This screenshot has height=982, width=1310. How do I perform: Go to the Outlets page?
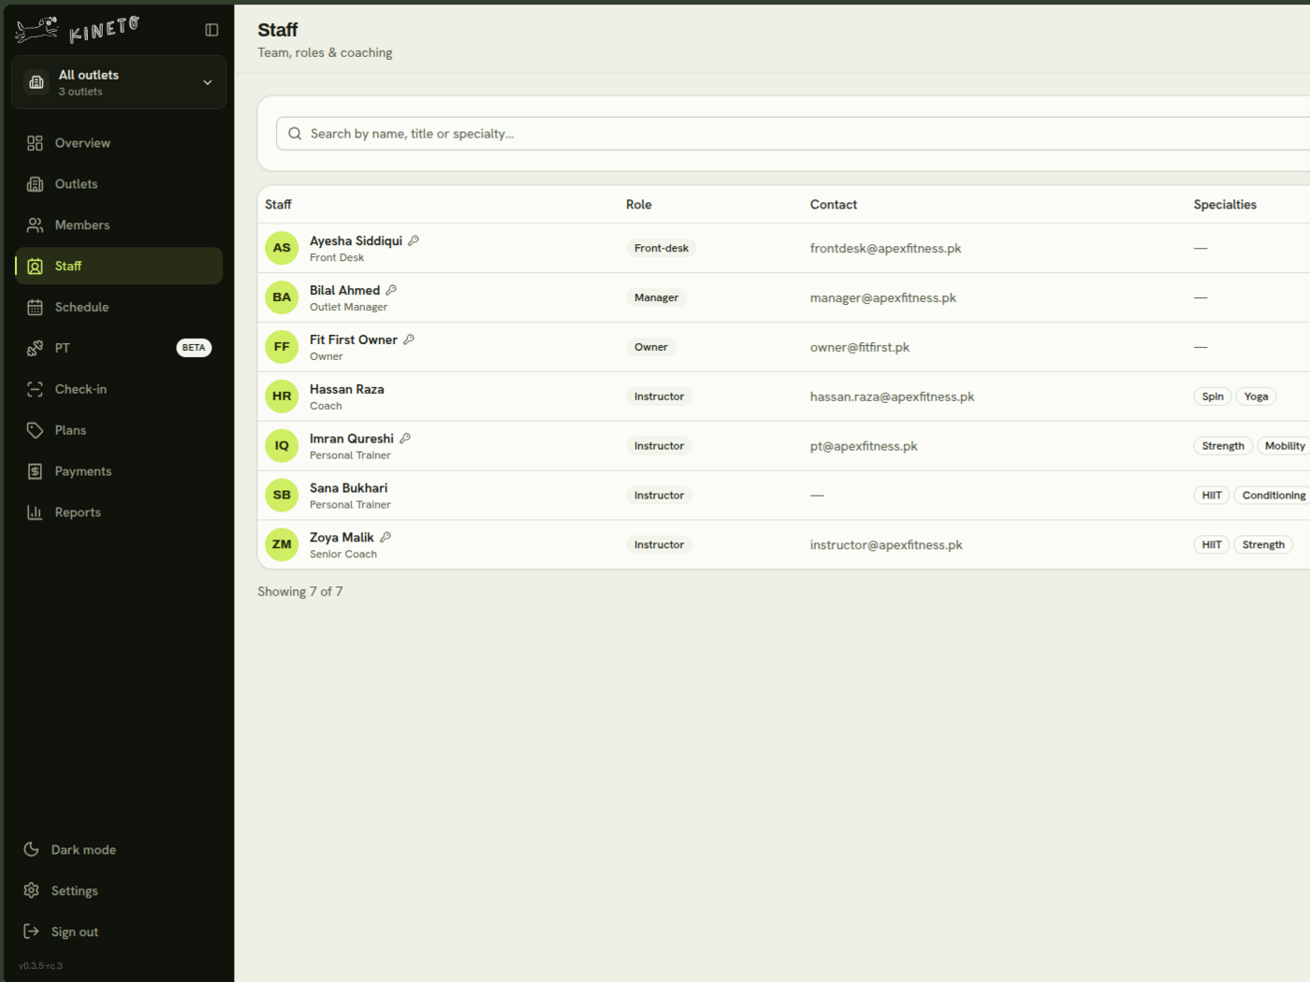click(x=119, y=184)
